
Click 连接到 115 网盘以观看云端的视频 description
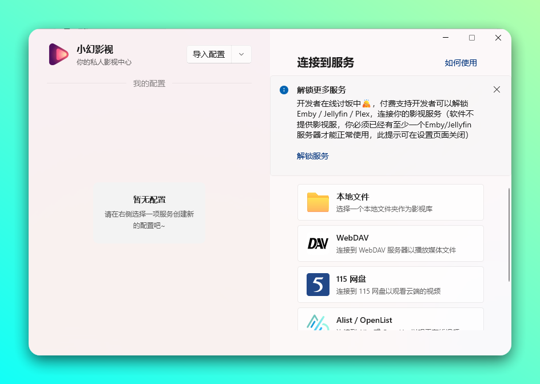click(388, 291)
